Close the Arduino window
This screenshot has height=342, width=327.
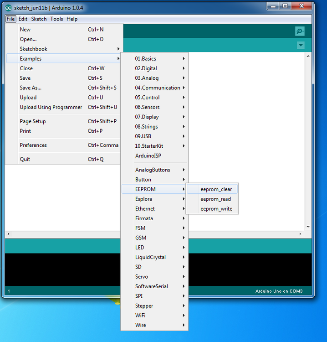click(301, 6)
